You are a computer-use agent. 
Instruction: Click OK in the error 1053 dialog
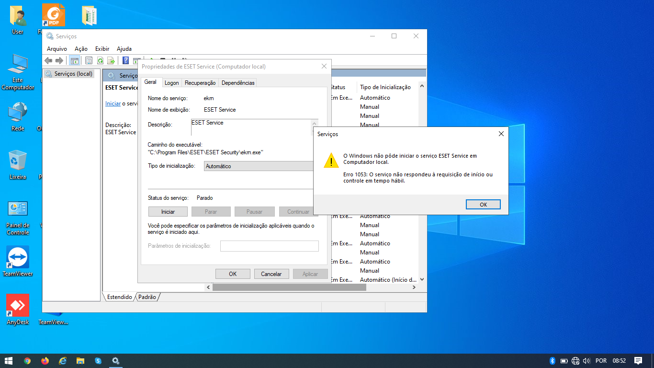point(483,205)
